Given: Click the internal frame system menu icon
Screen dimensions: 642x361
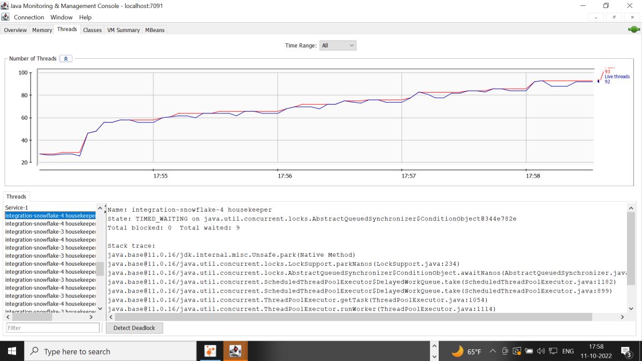Looking at the screenshot, I should [x=5, y=17].
